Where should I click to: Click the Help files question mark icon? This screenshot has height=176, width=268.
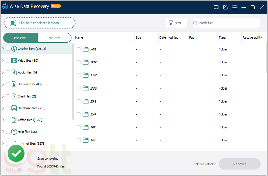coord(14,132)
